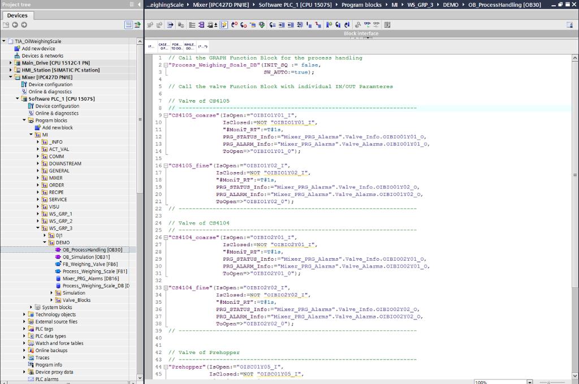
Task: Select Program info in tree
Action: 49,365
